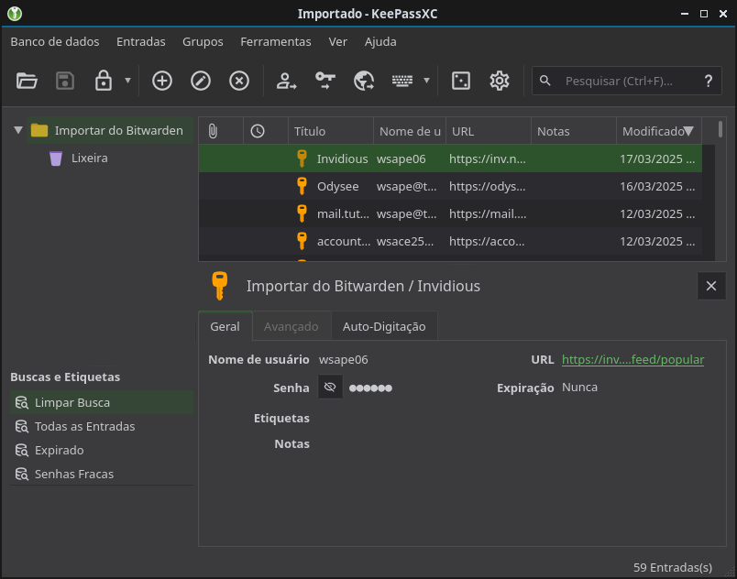Delete selected entry with X circle icon
Viewport: 737px width, 579px height.
239,81
